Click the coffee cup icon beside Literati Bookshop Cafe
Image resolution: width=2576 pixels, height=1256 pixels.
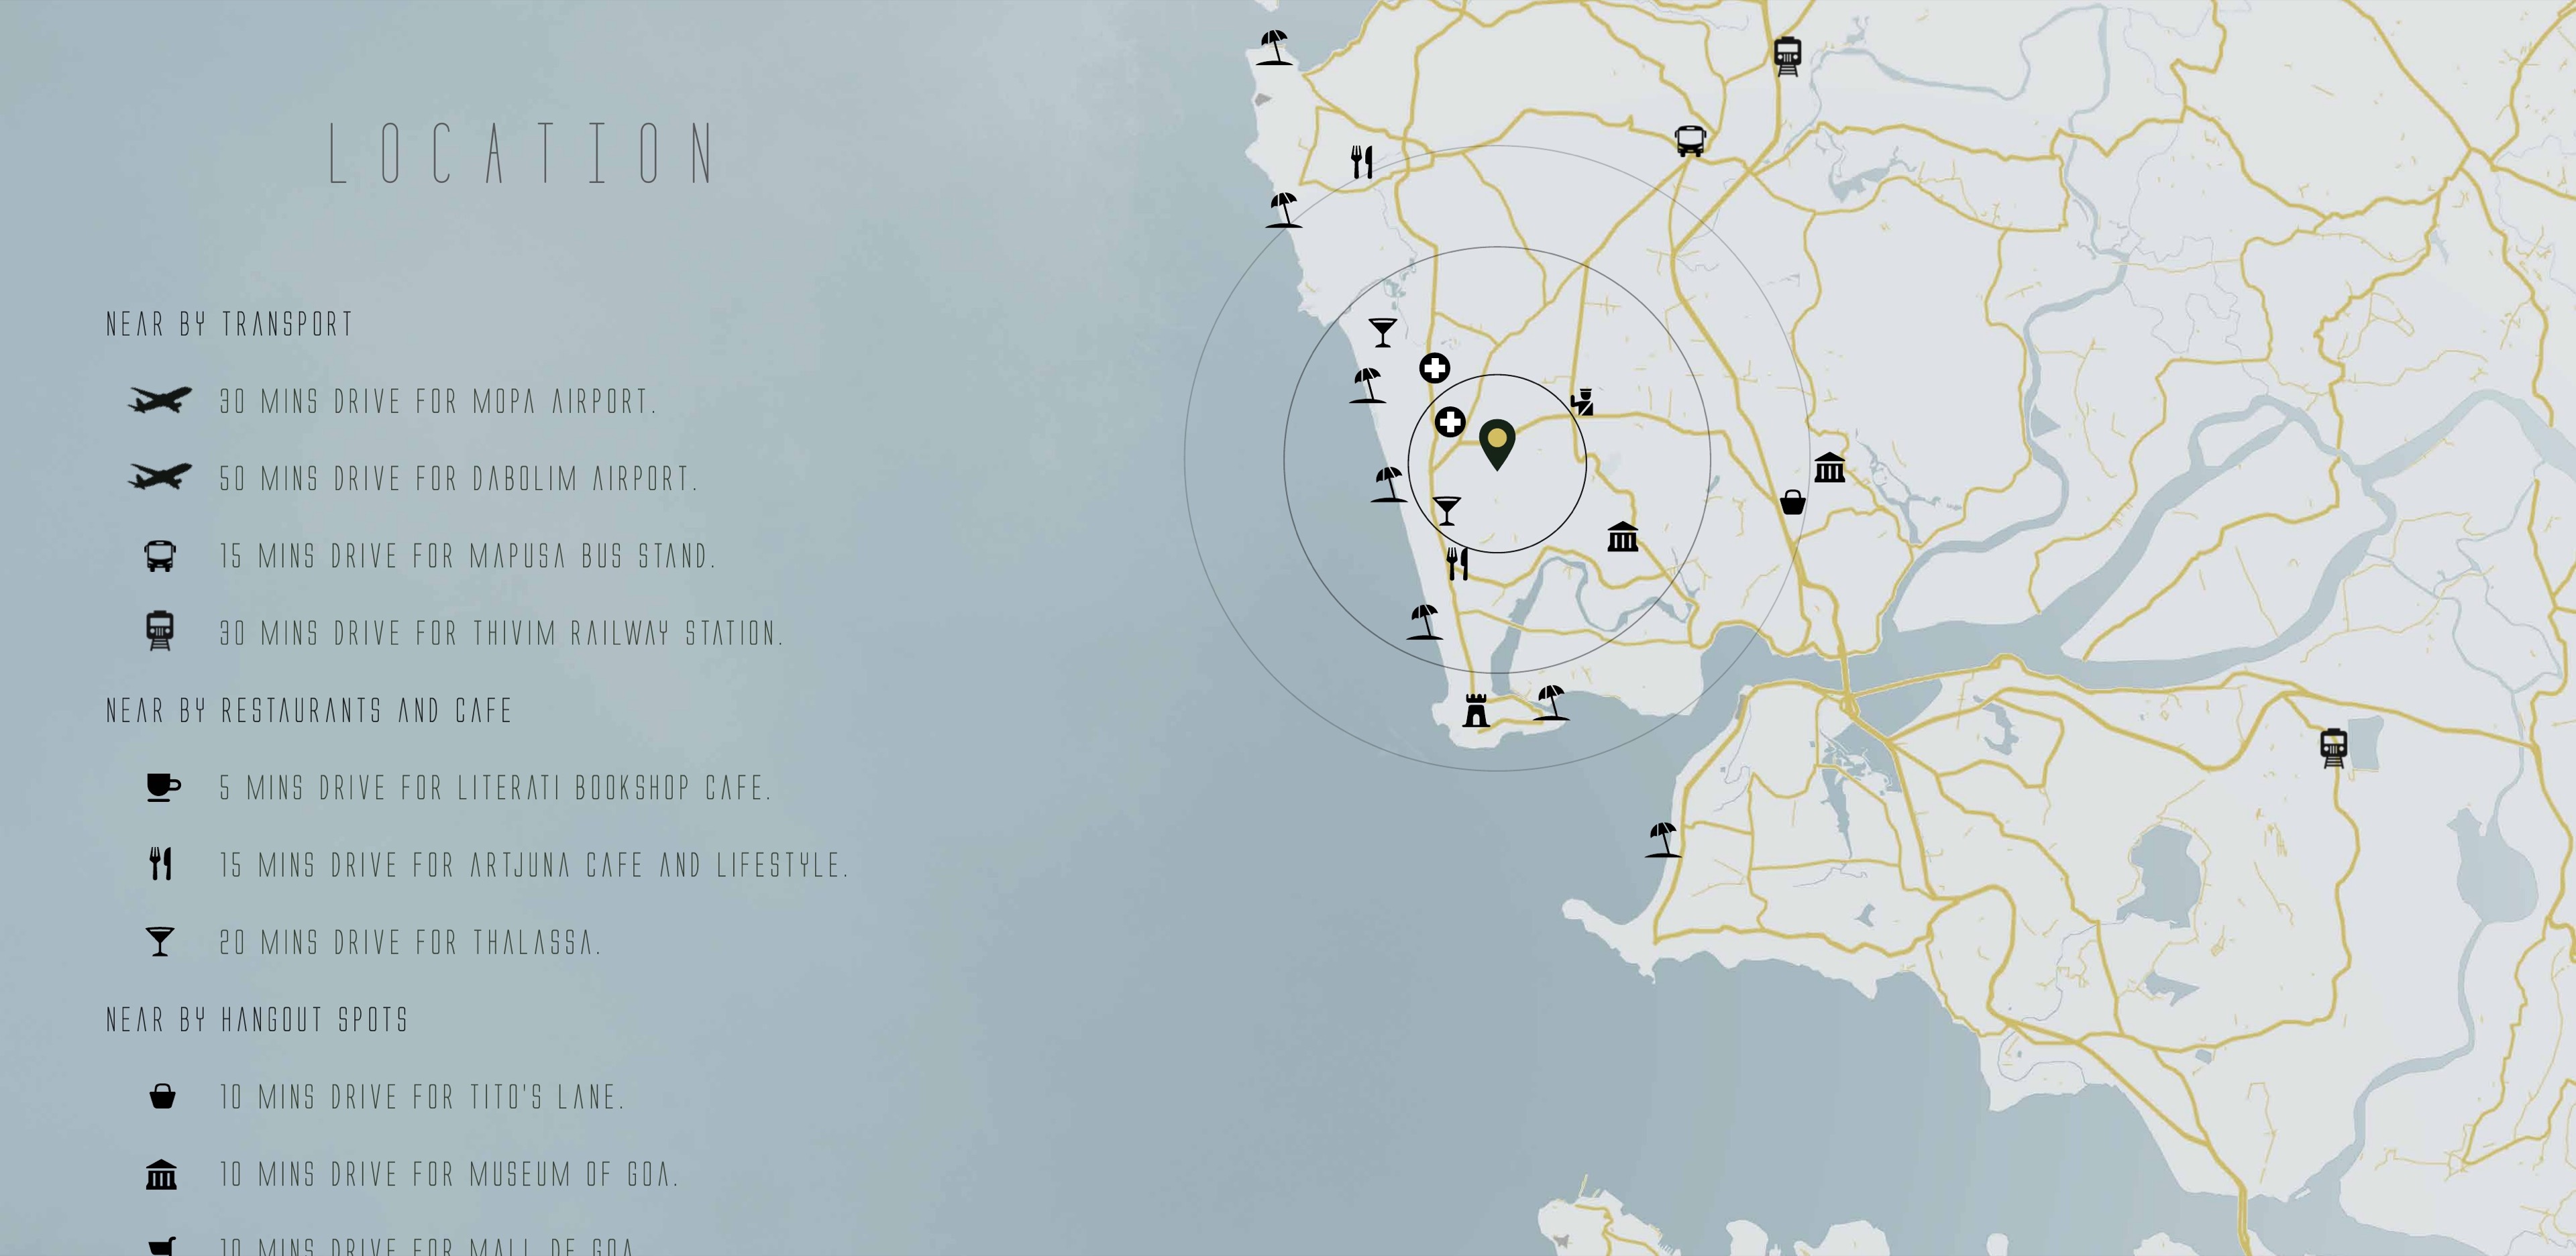tap(163, 787)
